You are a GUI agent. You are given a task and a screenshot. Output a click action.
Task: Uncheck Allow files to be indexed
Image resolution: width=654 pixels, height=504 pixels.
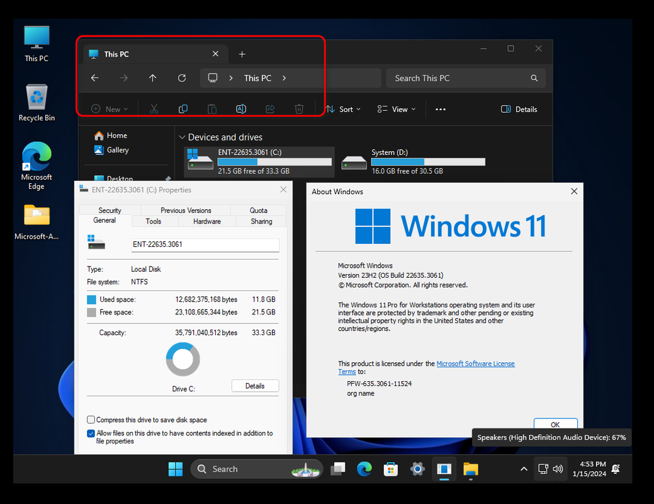pyautogui.click(x=91, y=433)
